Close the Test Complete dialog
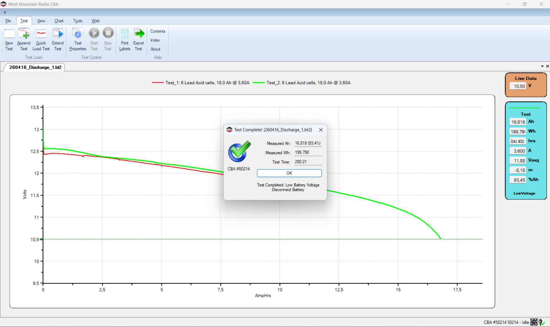This screenshot has width=550, height=327. click(321, 130)
